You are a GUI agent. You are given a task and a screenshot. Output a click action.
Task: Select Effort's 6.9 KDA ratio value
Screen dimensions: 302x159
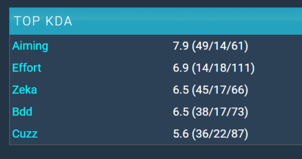click(x=181, y=68)
